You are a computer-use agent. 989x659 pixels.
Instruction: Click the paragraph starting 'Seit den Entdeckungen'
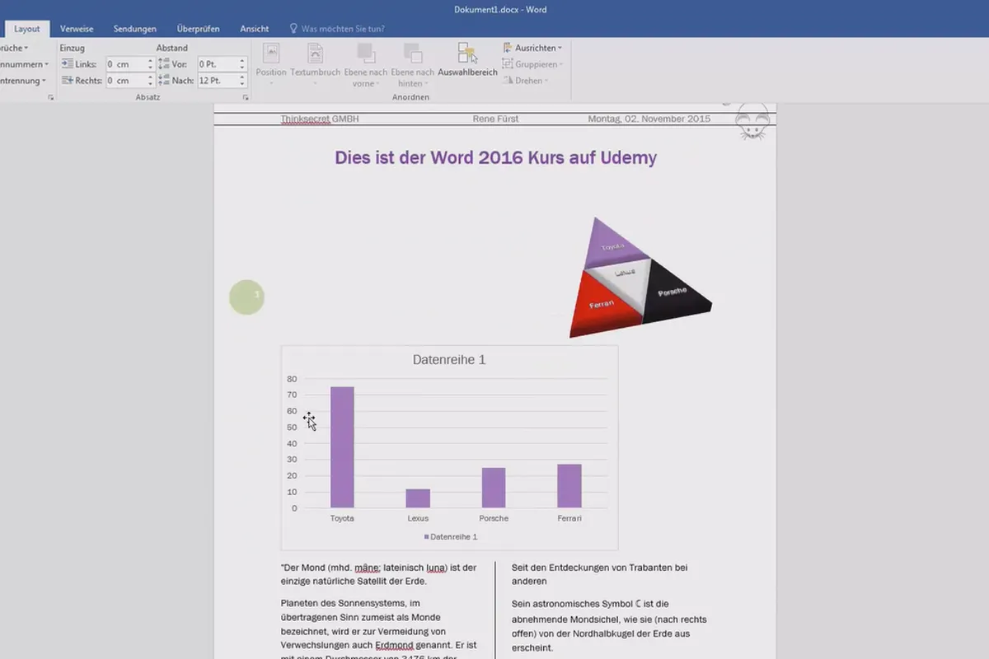click(x=599, y=574)
